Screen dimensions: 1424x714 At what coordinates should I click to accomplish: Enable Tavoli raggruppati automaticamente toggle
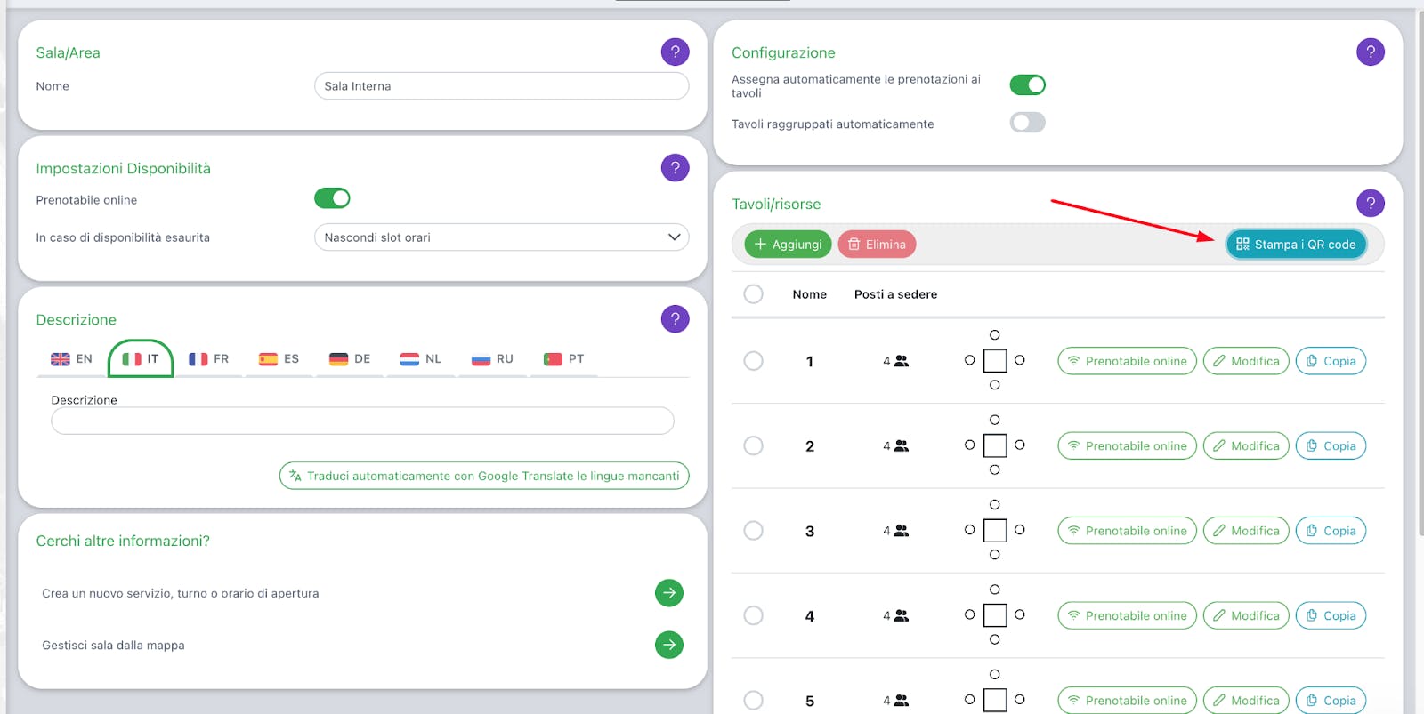[x=1027, y=122]
